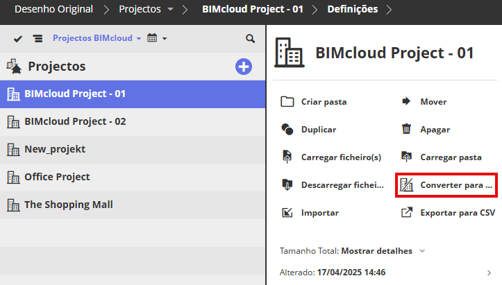Click the Apagar trash icon
The width and height of the screenshot is (502, 285).
[407, 129]
